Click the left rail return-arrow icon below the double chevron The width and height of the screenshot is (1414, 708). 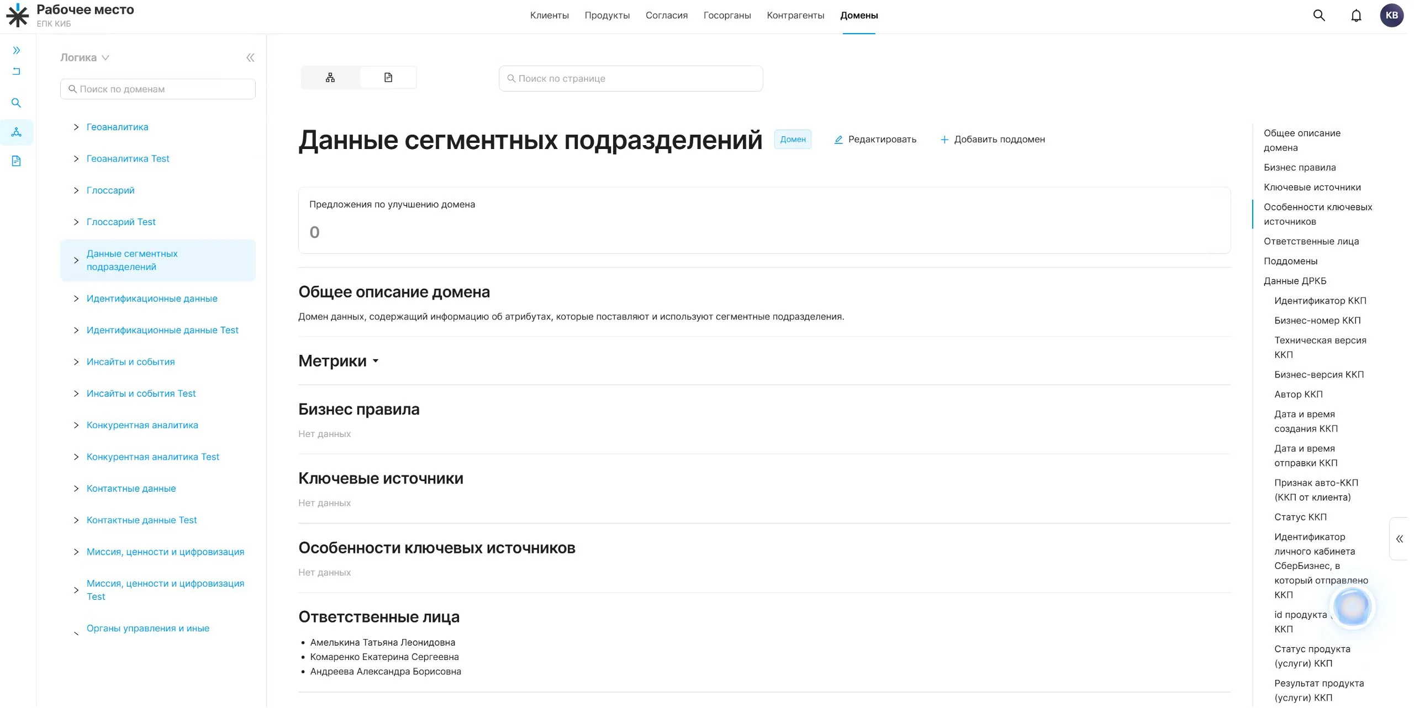tap(17, 71)
